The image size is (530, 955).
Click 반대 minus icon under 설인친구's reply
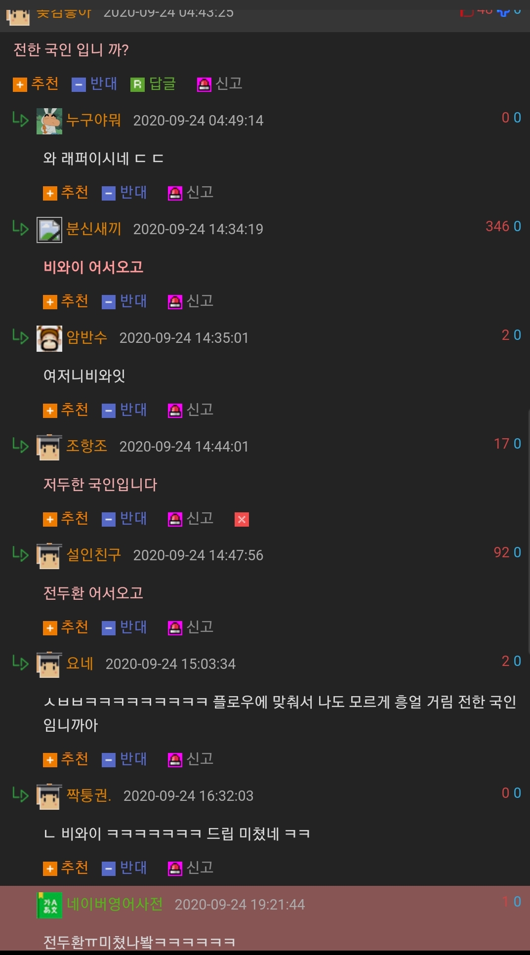109,628
